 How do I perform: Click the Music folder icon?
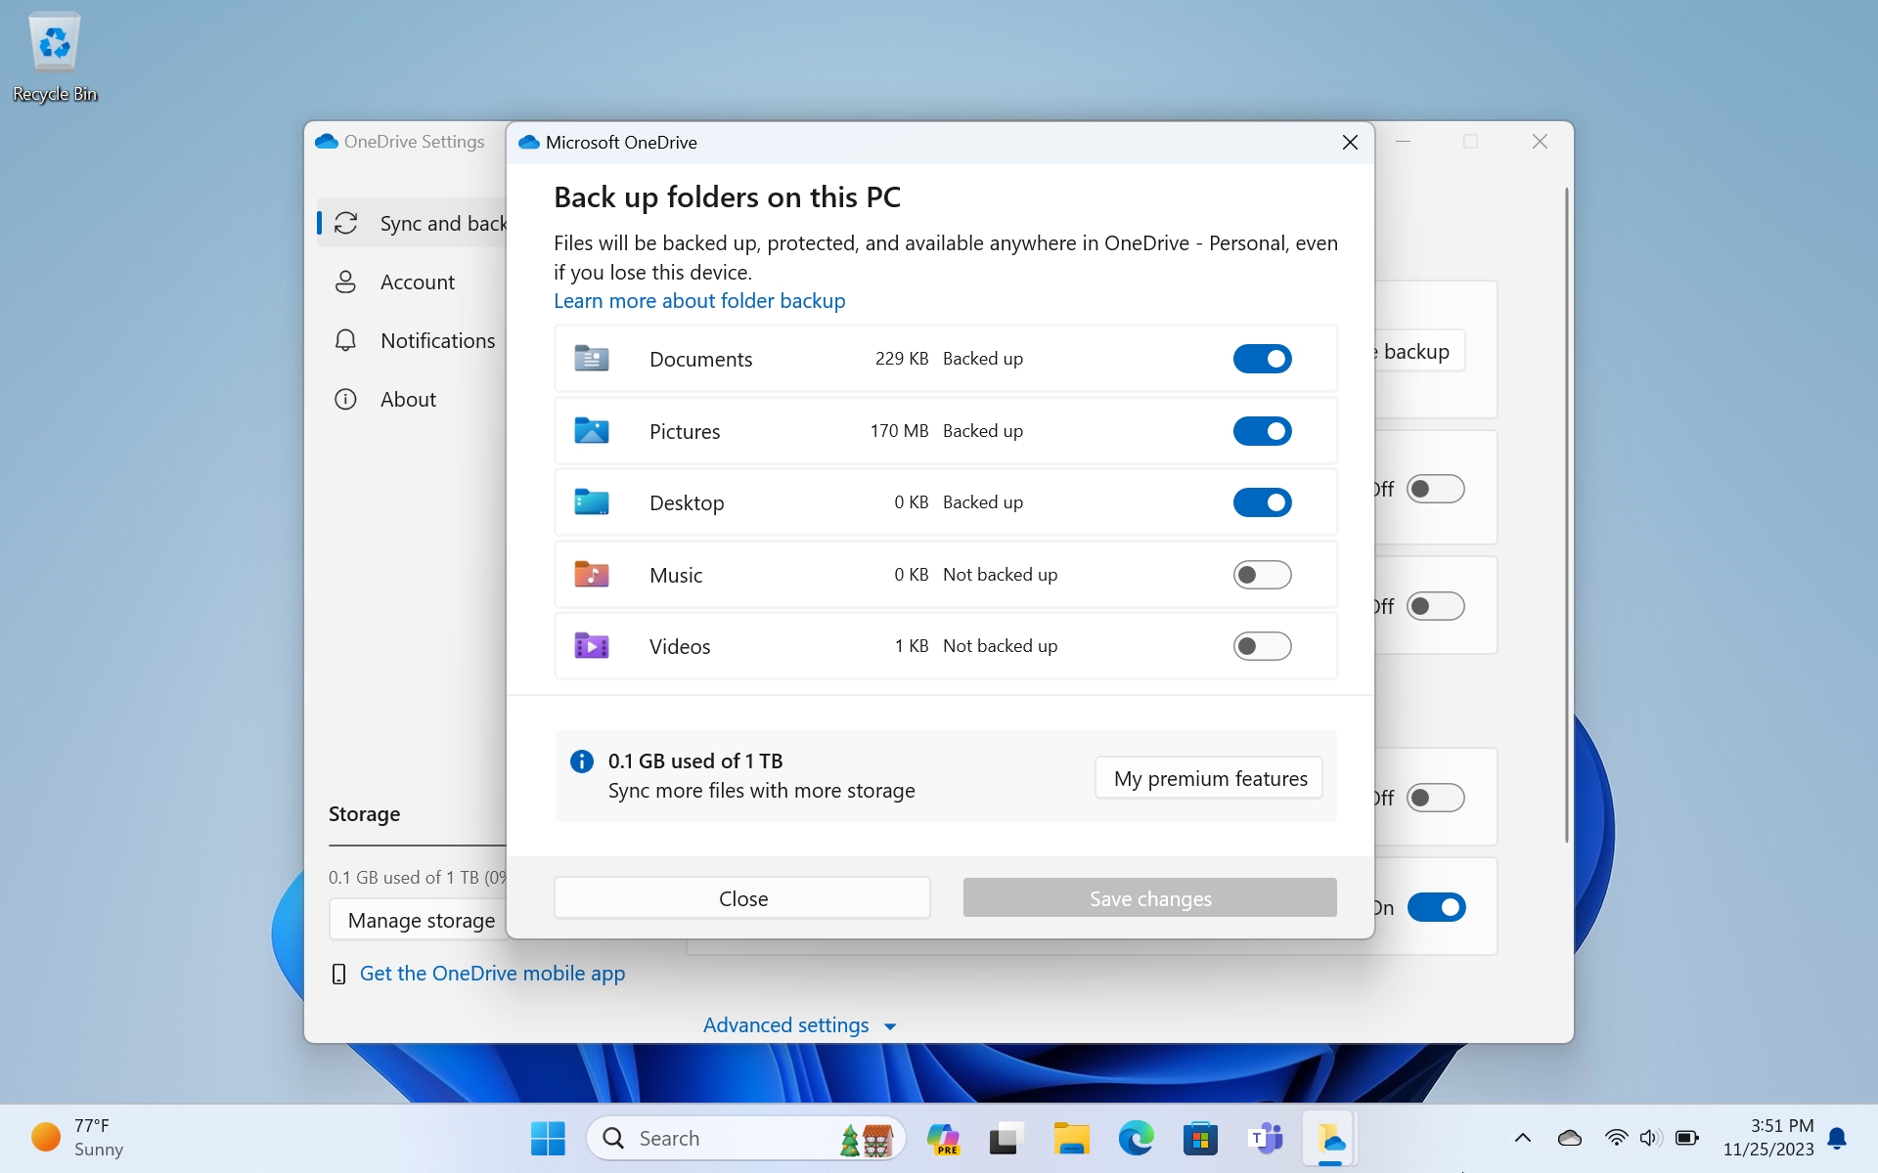click(x=591, y=575)
